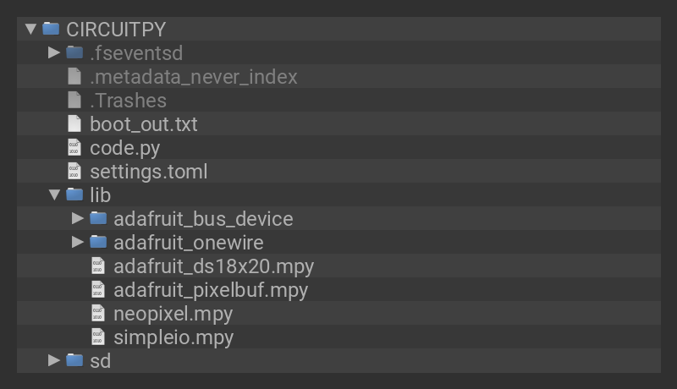Click the adafruit_pixelbuf.mpy file icon
The height and width of the screenshot is (389, 677).
tap(98, 290)
